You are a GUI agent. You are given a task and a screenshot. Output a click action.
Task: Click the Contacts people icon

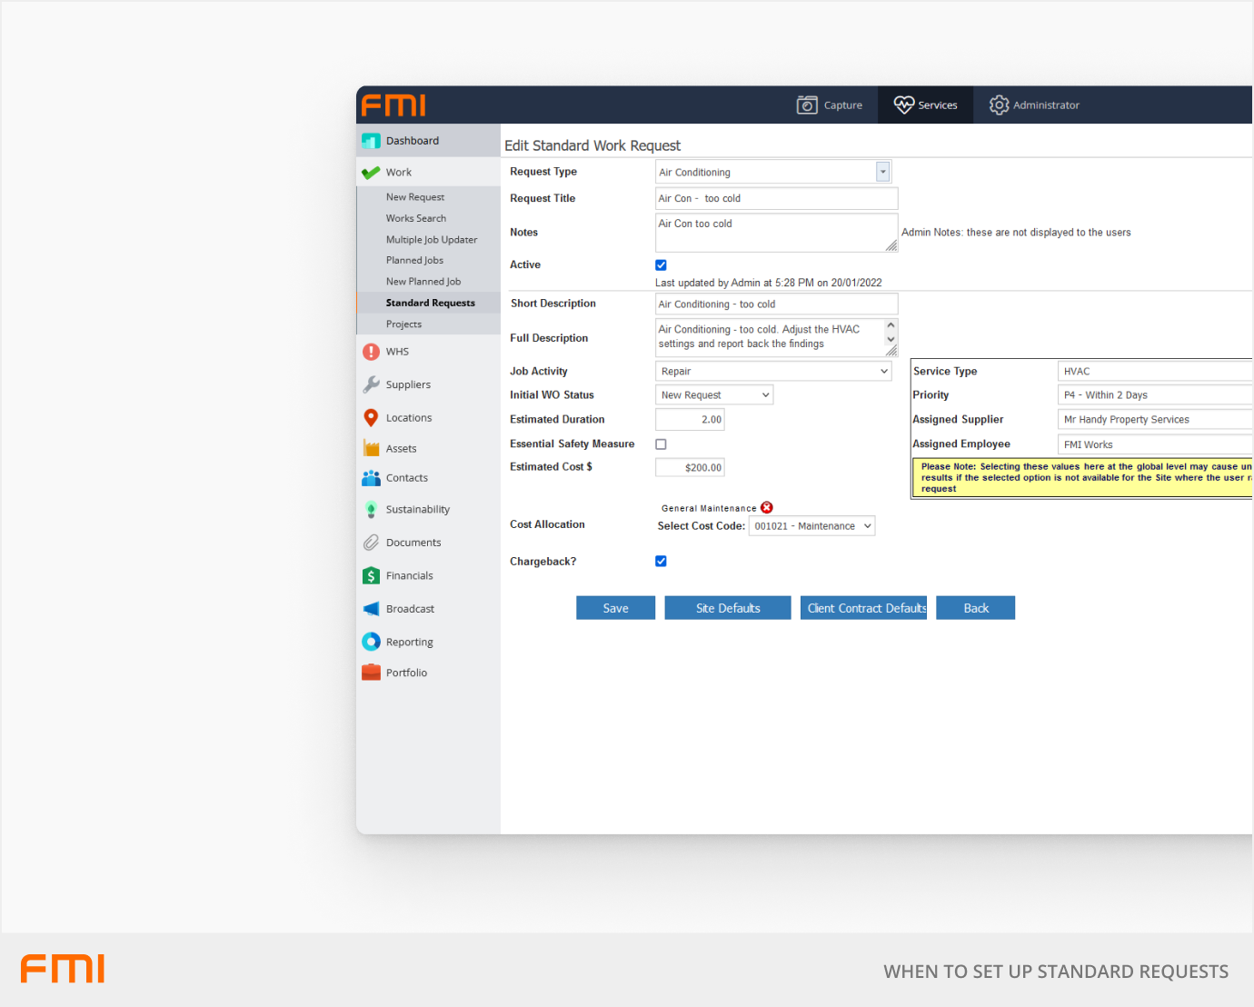click(371, 478)
